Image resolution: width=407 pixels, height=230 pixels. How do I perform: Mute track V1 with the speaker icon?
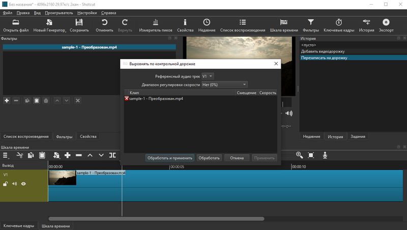(x=14, y=184)
